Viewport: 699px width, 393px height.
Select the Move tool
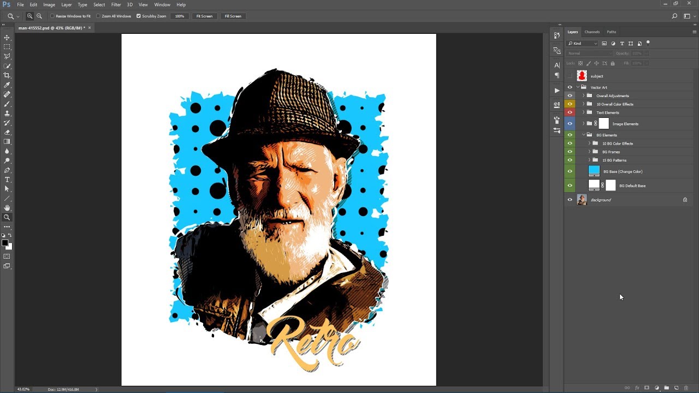pyautogui.click(x=7, y=37)
